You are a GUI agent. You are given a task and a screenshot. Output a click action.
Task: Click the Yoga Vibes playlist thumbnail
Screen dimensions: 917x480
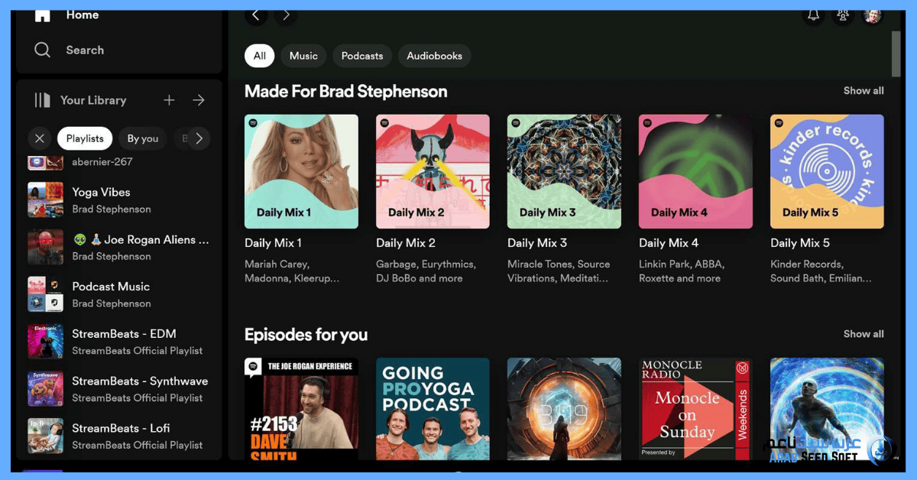click(46, 200)
